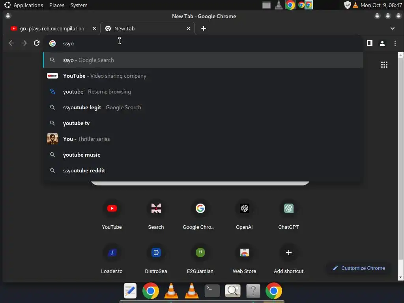
Task: Open the magnifier search dock icon
Action: coord(233,291)
